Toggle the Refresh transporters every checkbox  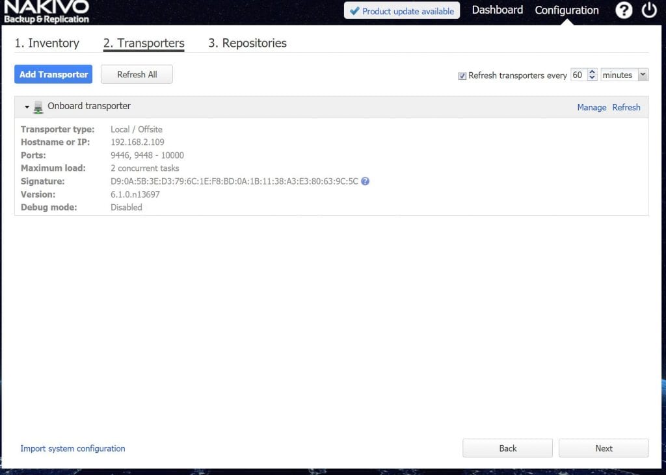[x=462, y=75]
